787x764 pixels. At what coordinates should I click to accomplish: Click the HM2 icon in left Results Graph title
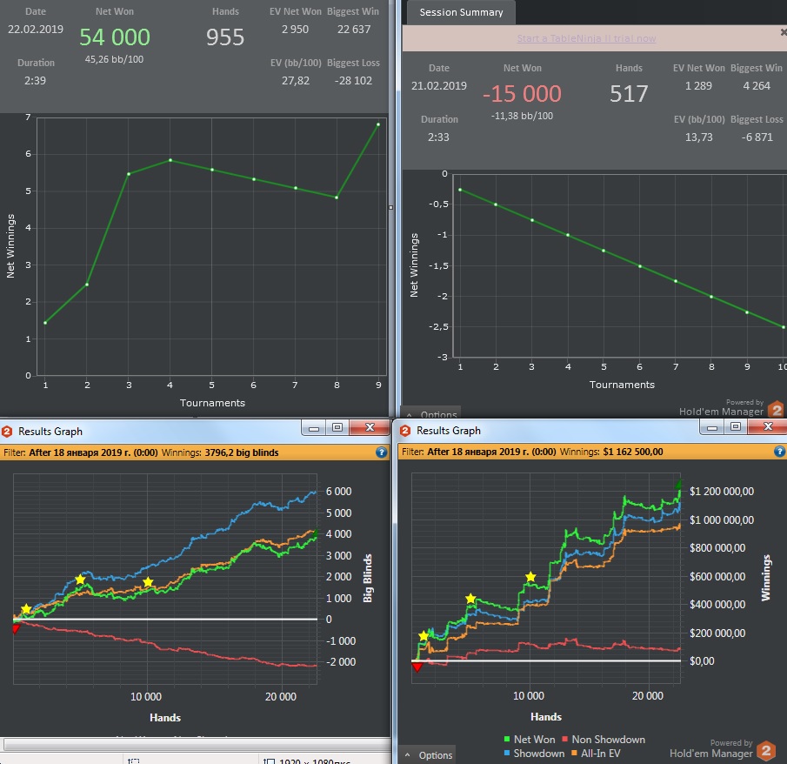(x=7, y=432)
